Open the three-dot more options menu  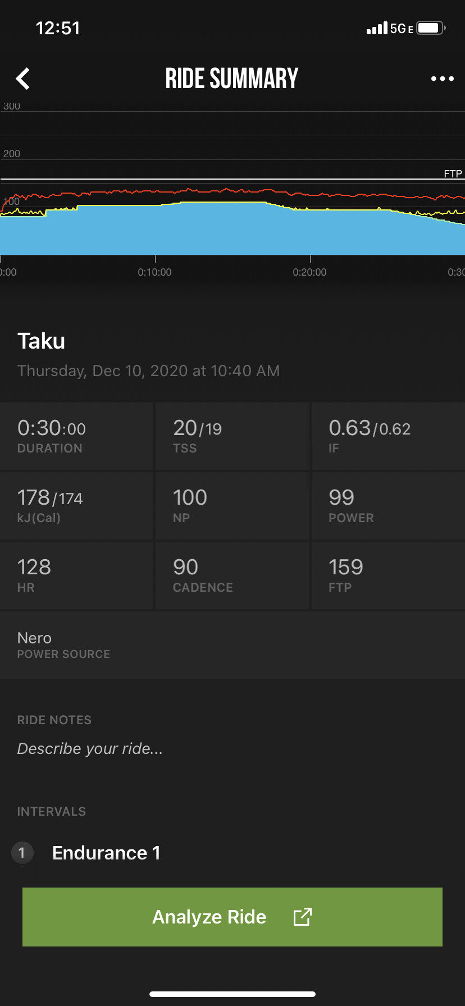[442, 79]
